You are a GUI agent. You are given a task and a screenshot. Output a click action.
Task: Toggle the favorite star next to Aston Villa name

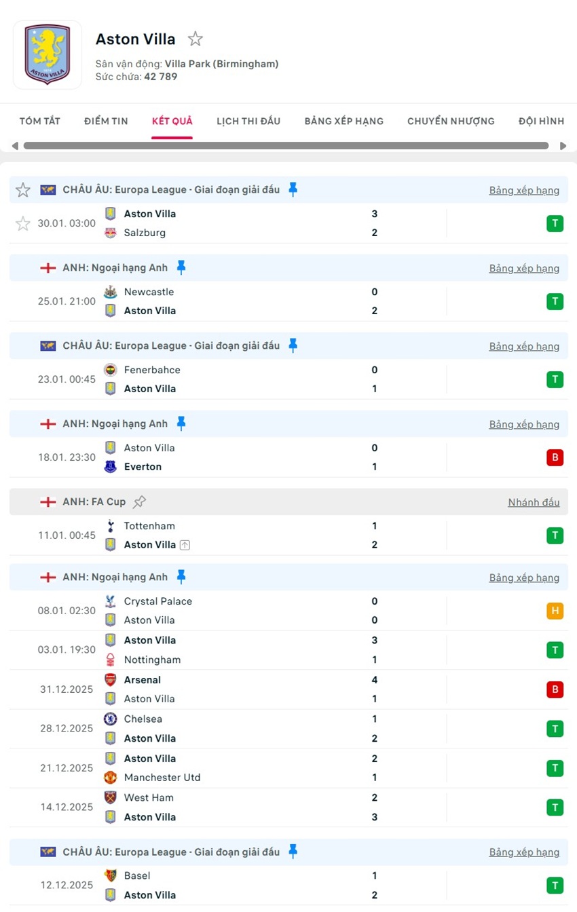(x=195, y=39)
